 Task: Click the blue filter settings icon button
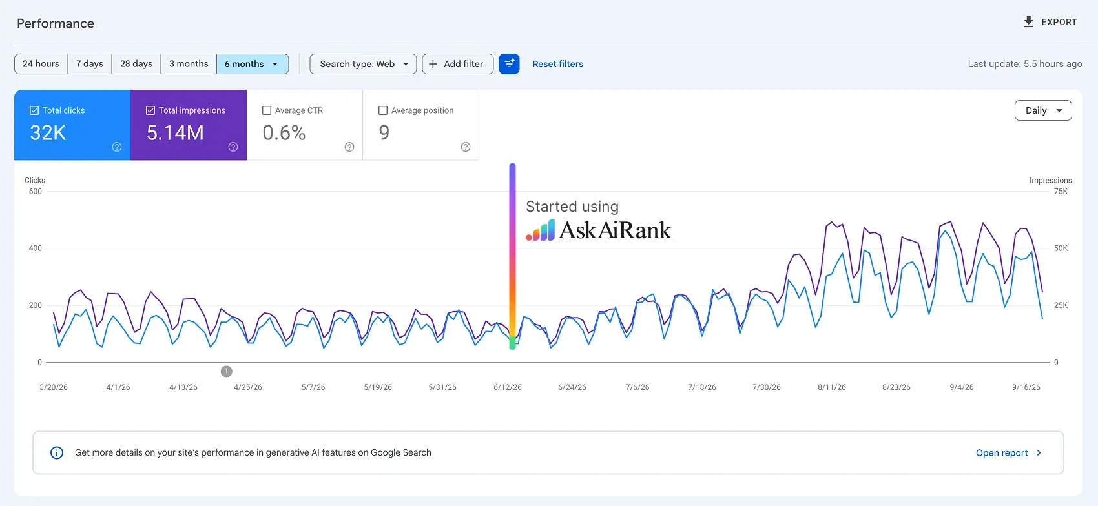point(509,64)
